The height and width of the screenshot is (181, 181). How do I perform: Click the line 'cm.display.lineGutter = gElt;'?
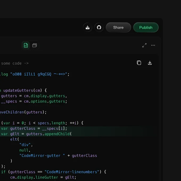pos(43,177)
